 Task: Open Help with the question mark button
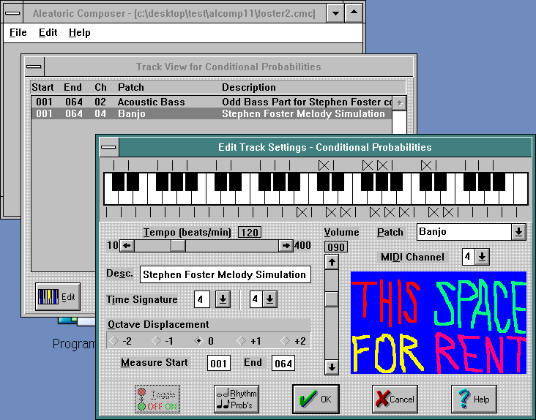473,399
